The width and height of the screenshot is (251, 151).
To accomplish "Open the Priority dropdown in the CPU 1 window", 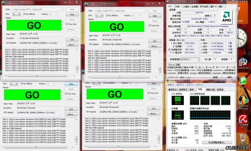I will pyautogui.click(x=136, y=16).
